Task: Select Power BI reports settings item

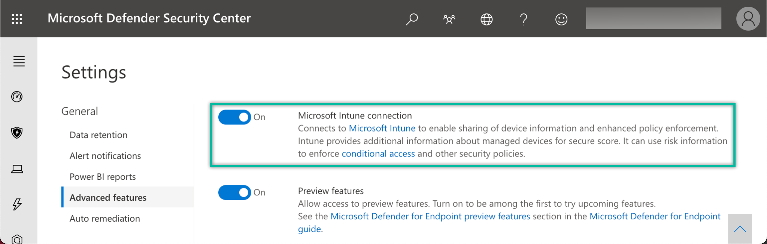Action: coord(103,177)
